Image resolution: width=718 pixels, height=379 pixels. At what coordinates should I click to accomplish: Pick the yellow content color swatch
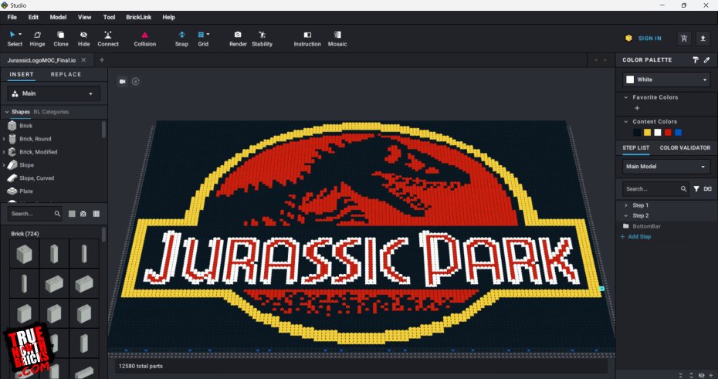tap(647, 132)
